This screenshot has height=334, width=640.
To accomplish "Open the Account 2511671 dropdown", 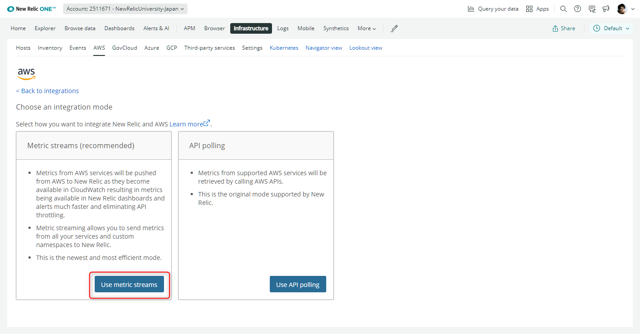I will [x=125, y=9].
